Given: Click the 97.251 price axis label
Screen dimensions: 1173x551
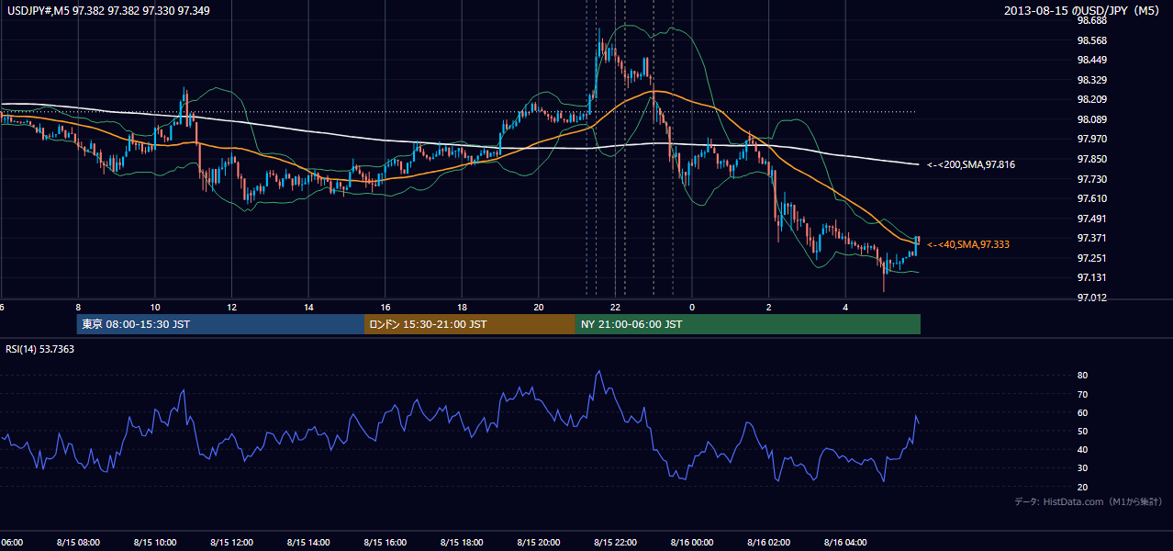Looking at the screenshot, I should [1092, 258].
